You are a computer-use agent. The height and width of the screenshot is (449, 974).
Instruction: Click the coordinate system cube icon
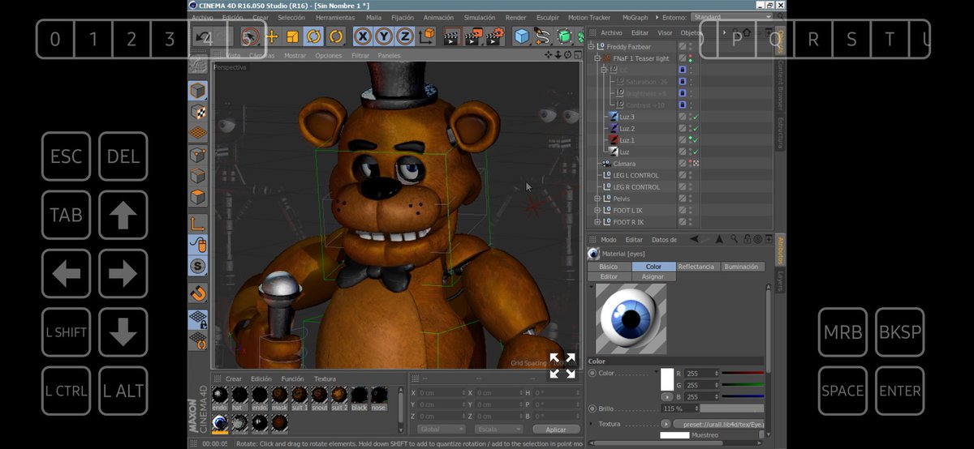427,36
